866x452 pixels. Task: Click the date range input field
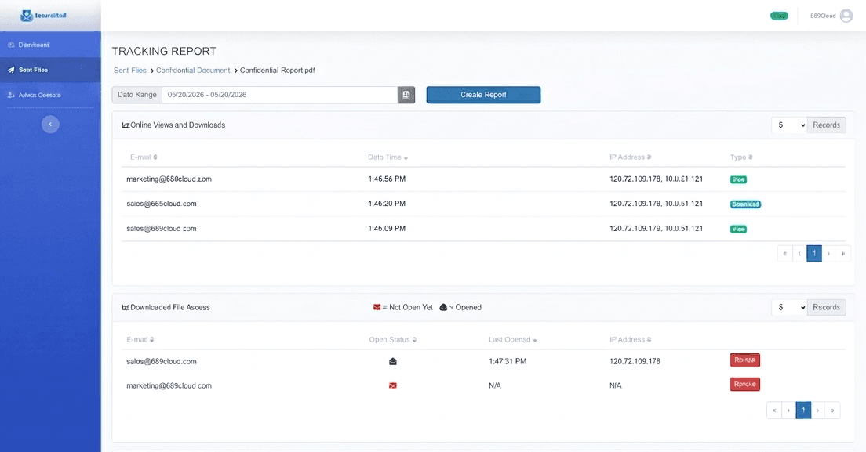point(279,95)
